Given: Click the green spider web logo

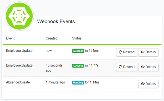Looking at the screenshot, I should [19, 16].
